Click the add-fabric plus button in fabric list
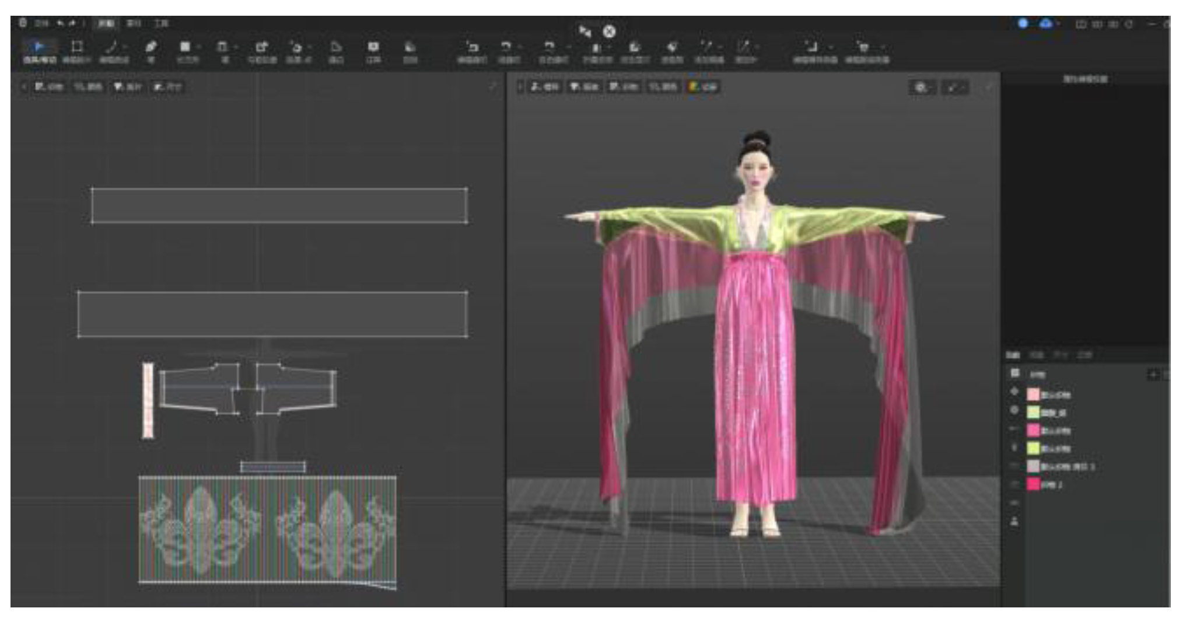1186x622 pixels. [x=1153, y=374]
